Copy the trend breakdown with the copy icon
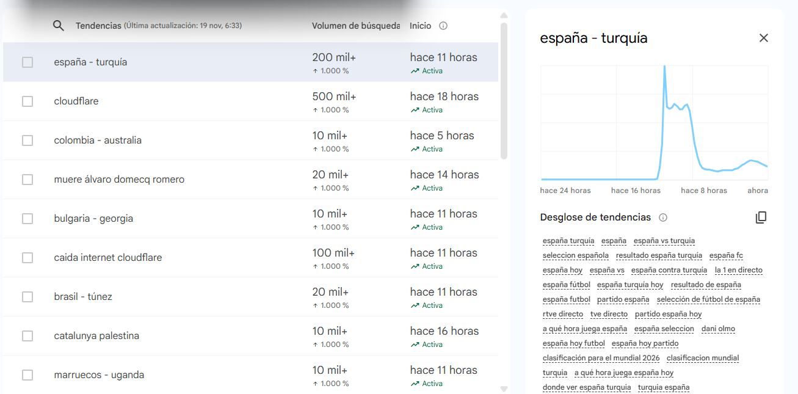 pos(761,217)
